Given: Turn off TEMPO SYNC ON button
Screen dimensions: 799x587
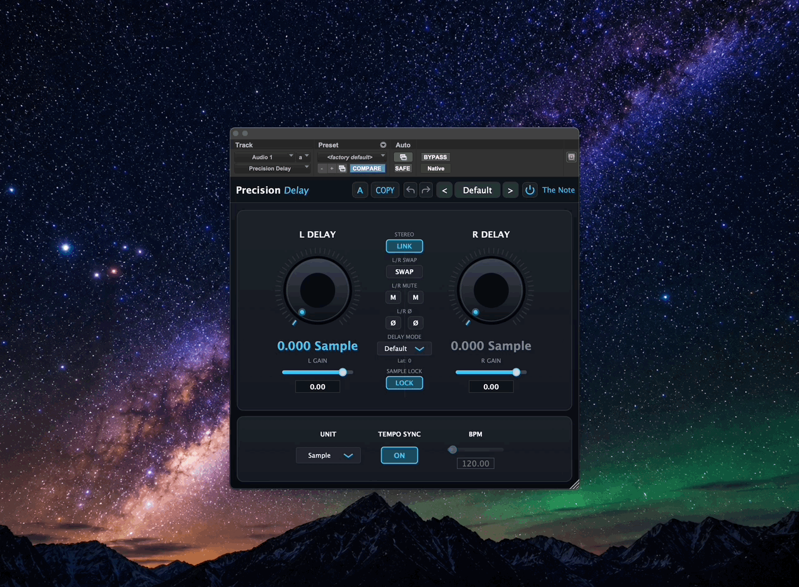Looking at the screenshot, I should pos(399,455).
